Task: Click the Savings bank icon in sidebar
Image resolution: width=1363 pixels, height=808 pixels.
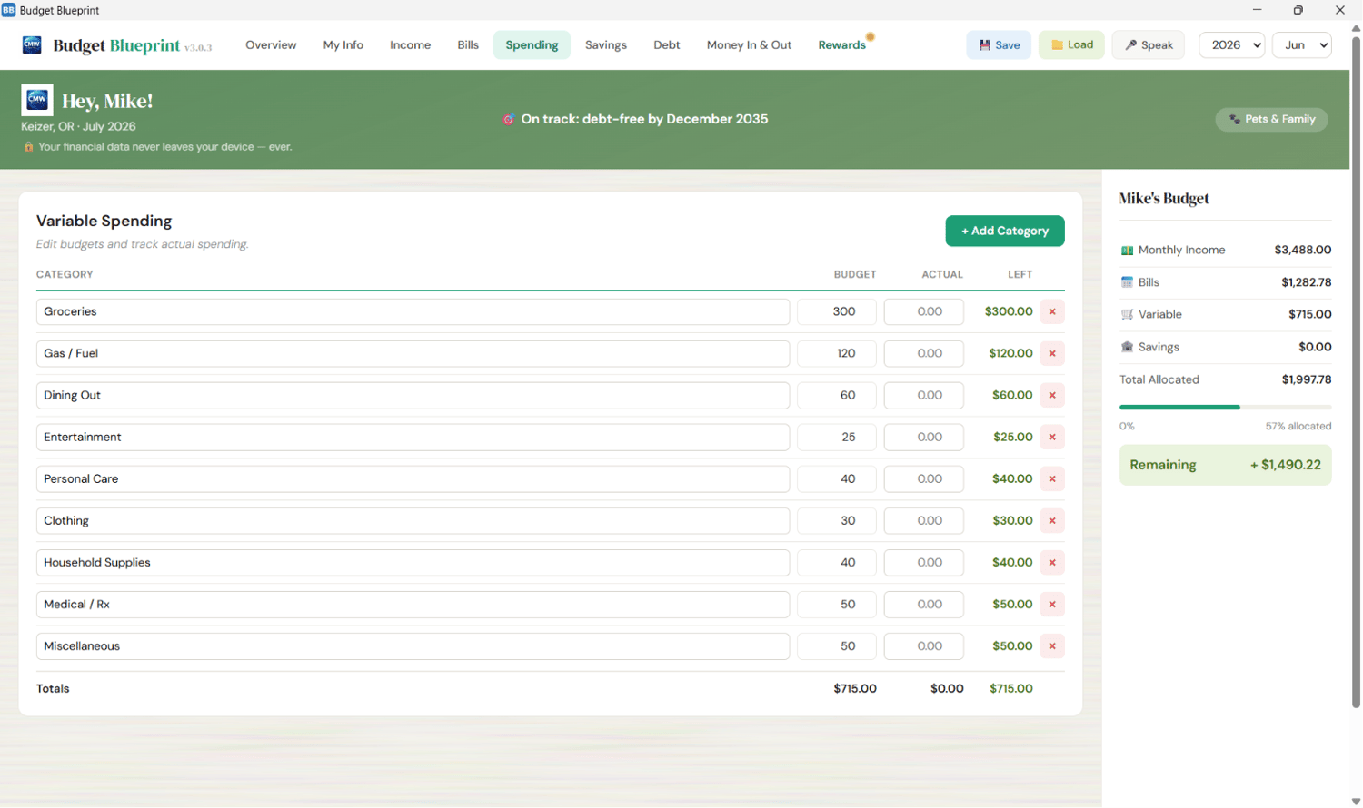Action: pyautogui.click(x=1127, y=347)
